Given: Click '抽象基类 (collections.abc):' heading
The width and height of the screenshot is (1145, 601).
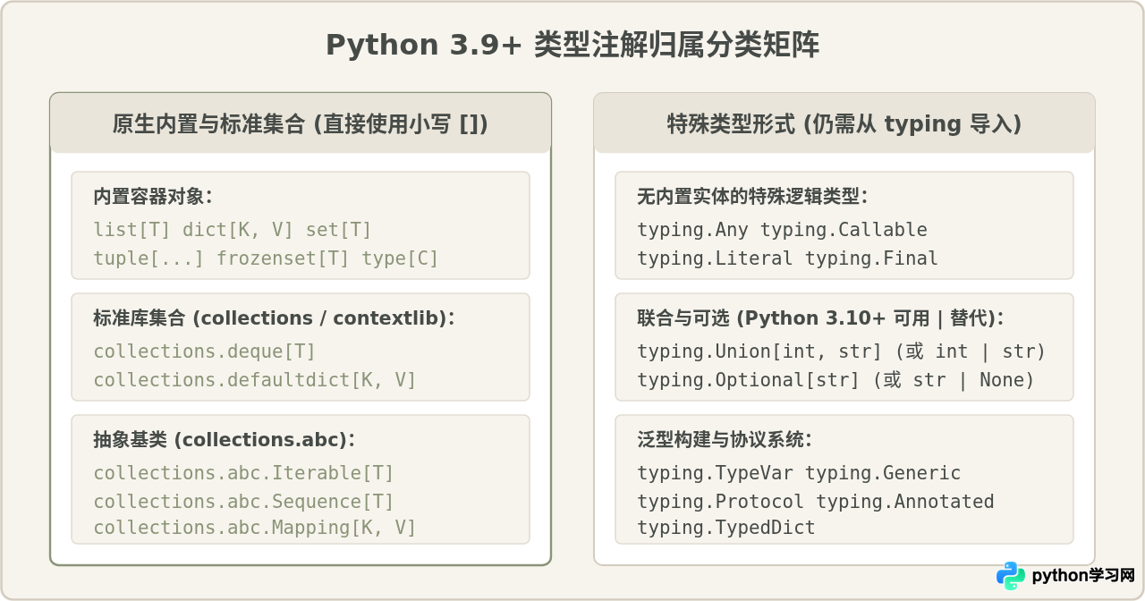Looking at the screenshot, I should [225, 440].
